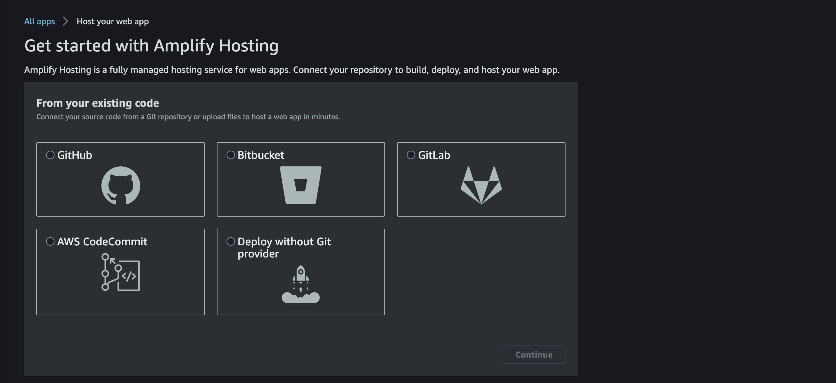This screenshot has width=836, height=383.
Task: Click the GitLab label text
Action: pyautogui.click(x=434, y=155)
